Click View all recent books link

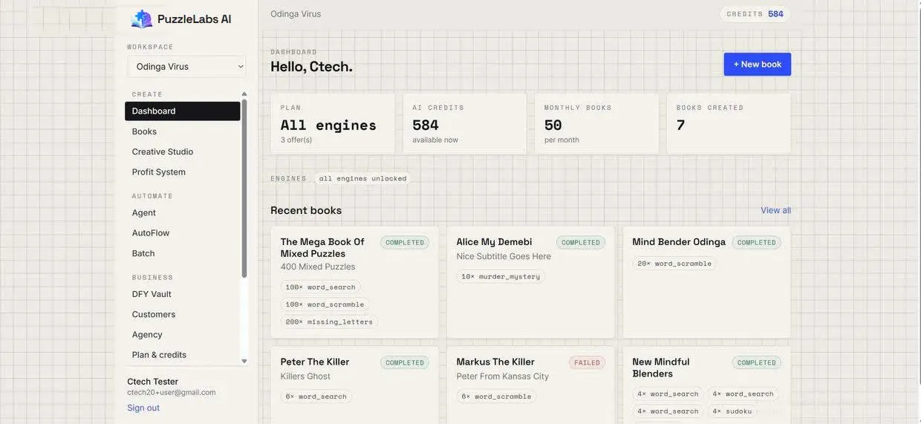[775, 210]
